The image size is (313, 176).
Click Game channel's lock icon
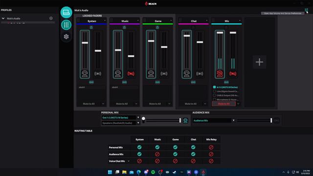point(157,27)
